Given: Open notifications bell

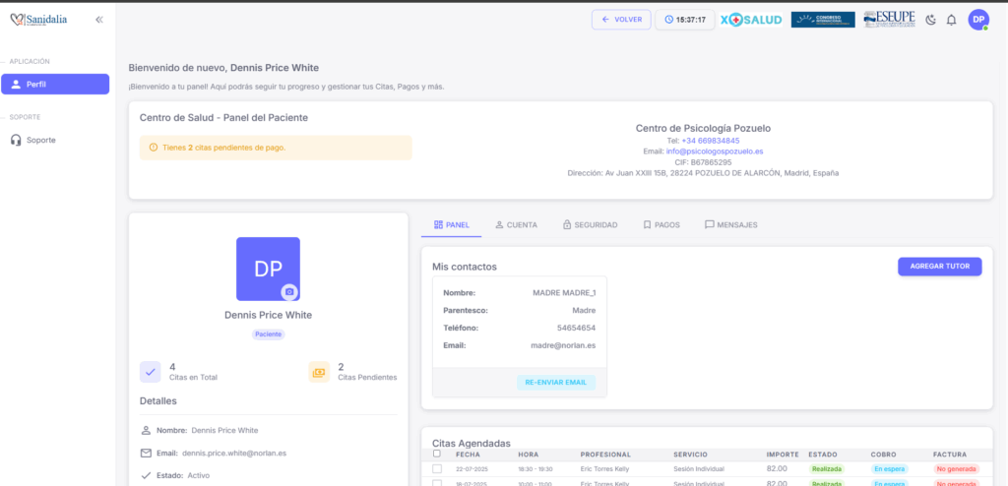Looking at the screenshot, I should (951, 20).
